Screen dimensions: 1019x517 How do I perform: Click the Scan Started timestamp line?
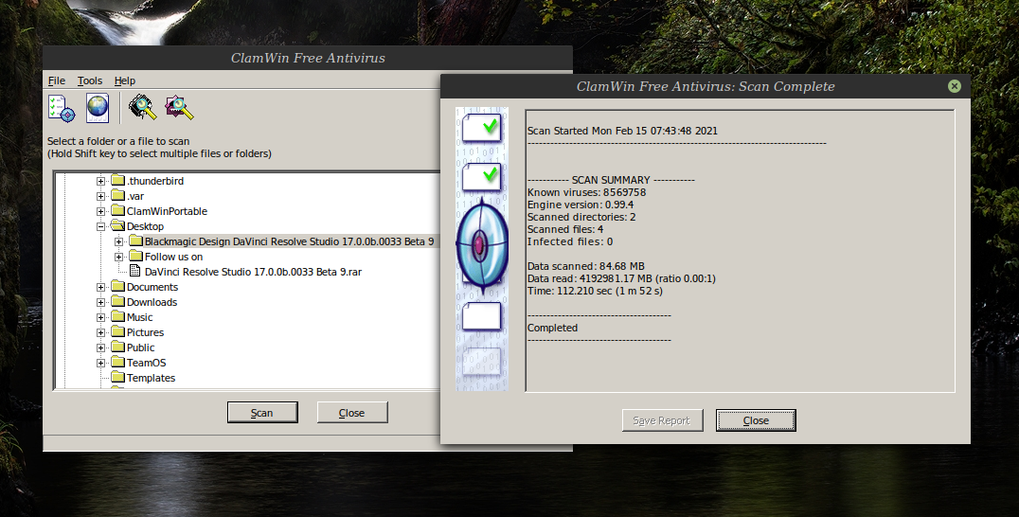pos(622,131)
